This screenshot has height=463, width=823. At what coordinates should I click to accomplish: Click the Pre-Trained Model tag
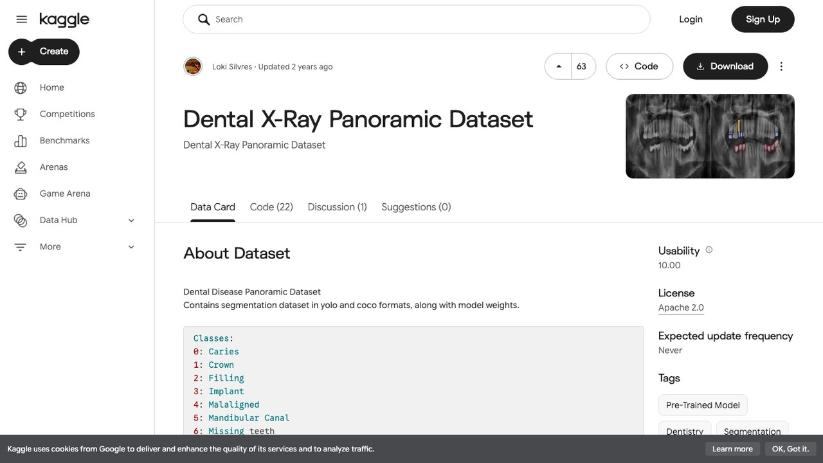[703, 405]
